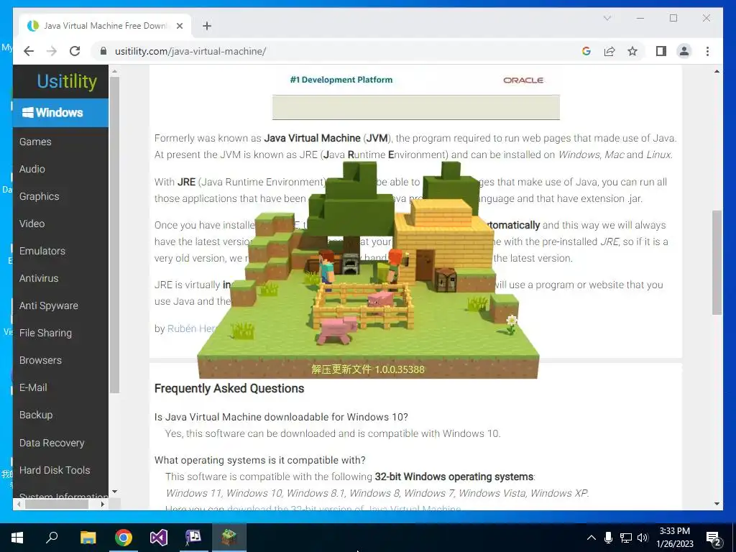Open the music note app in taskbar
The image size is (736, 552).
pos(193,538)
